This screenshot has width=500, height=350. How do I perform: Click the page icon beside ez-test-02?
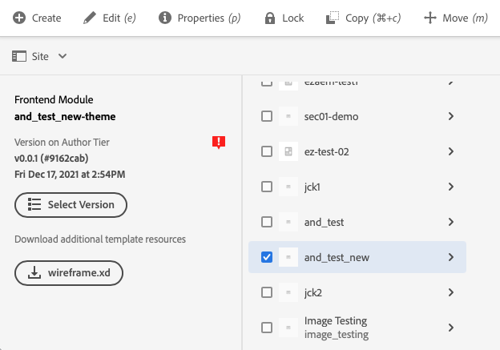point(288,151)
